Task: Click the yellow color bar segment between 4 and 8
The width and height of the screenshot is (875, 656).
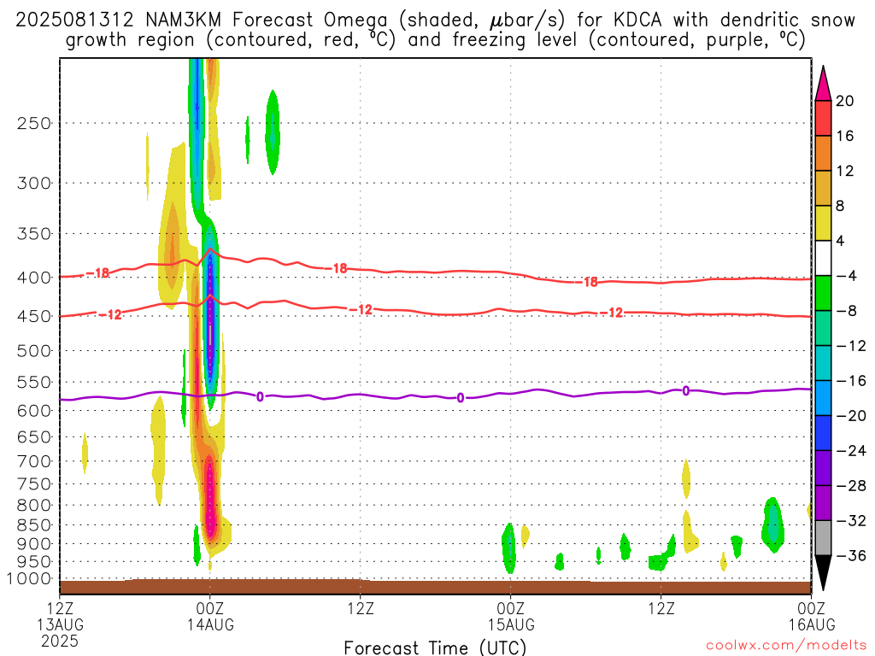Action: pyautogui.click(x=823, y=223)
